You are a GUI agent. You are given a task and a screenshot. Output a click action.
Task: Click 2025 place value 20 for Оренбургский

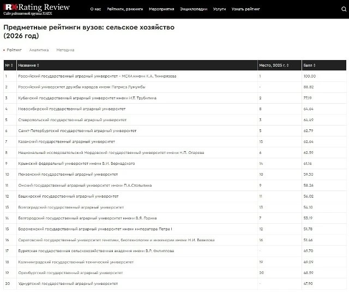pyautogui.click(x=262, y=273)
